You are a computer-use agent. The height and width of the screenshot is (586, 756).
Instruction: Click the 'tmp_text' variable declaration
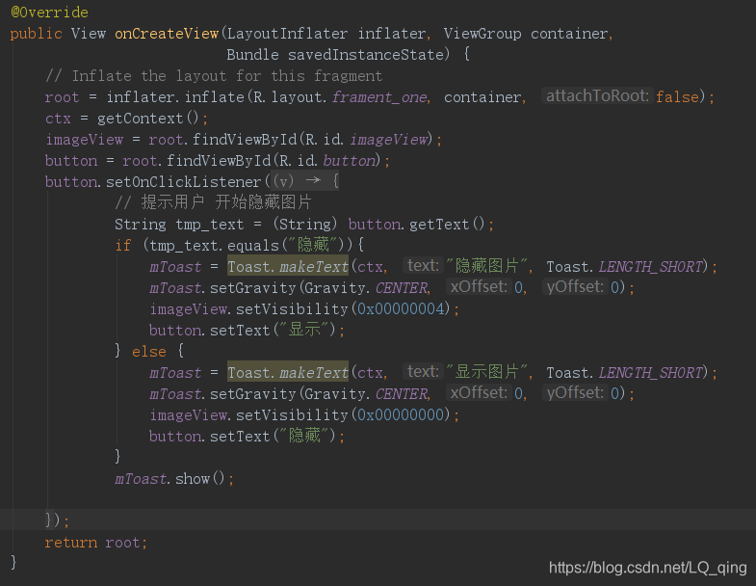click(x=209, y=225)
